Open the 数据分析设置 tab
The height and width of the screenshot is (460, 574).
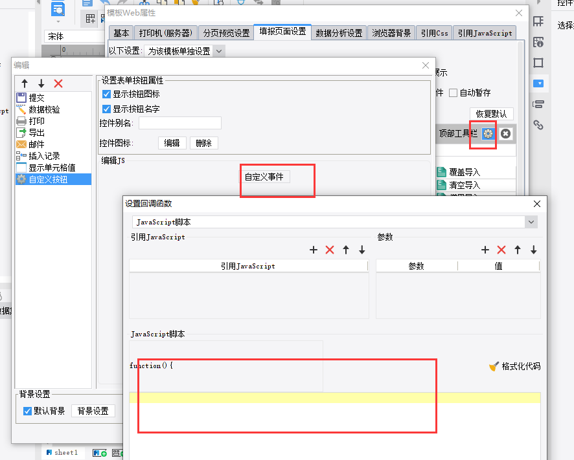pos(339,33)
